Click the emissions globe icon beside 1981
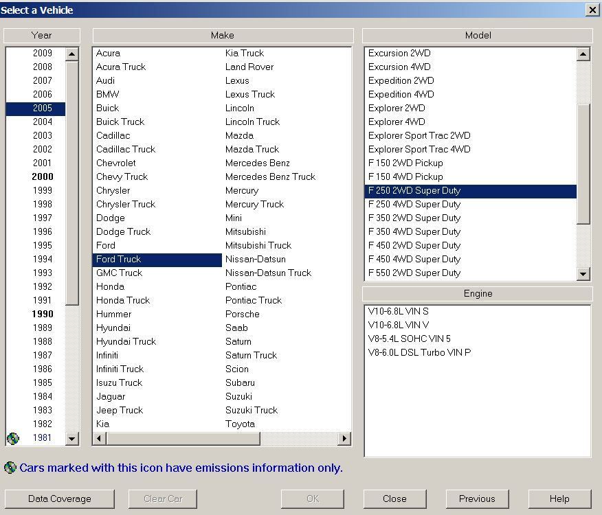This screenshot has height=515, width=602. click(12, 438)
